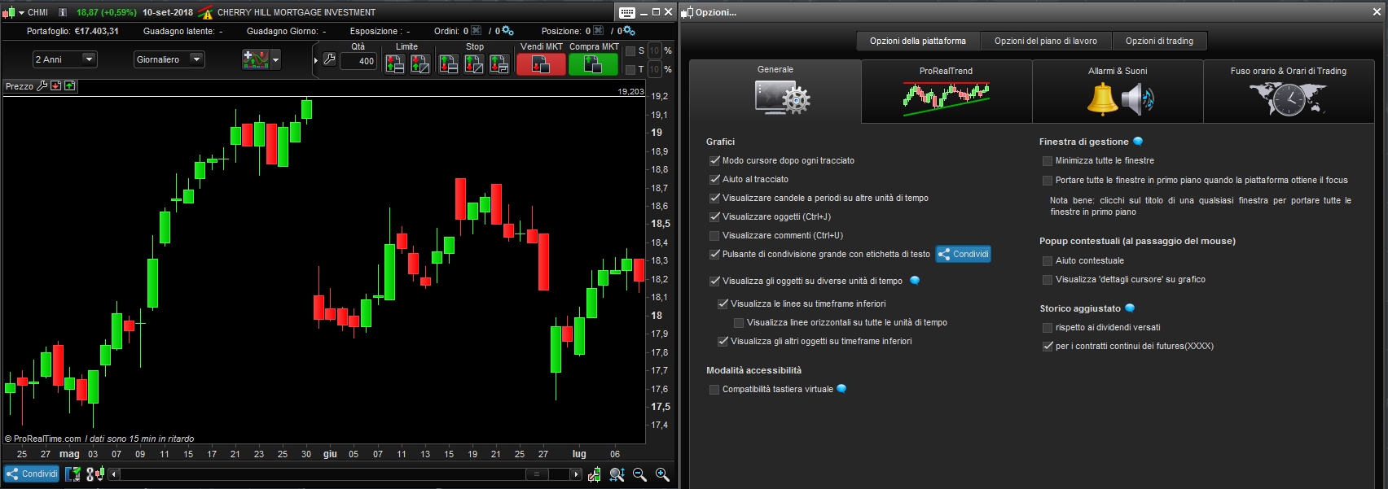
Task: Open the indicators add icon on chart toolbar
Action: [256, 59]
